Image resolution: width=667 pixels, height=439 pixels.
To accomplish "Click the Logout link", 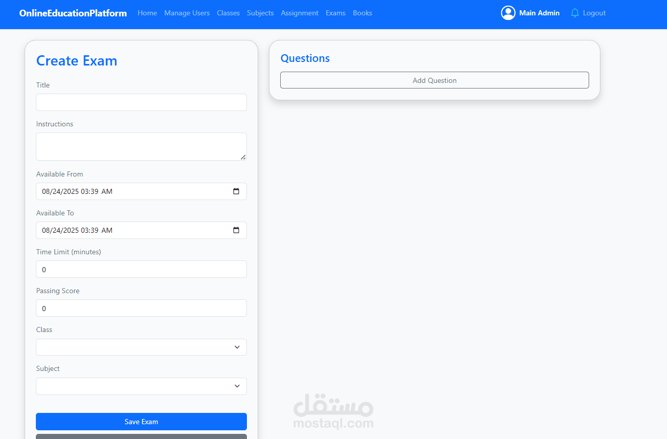I will click(x=594, y=13).
